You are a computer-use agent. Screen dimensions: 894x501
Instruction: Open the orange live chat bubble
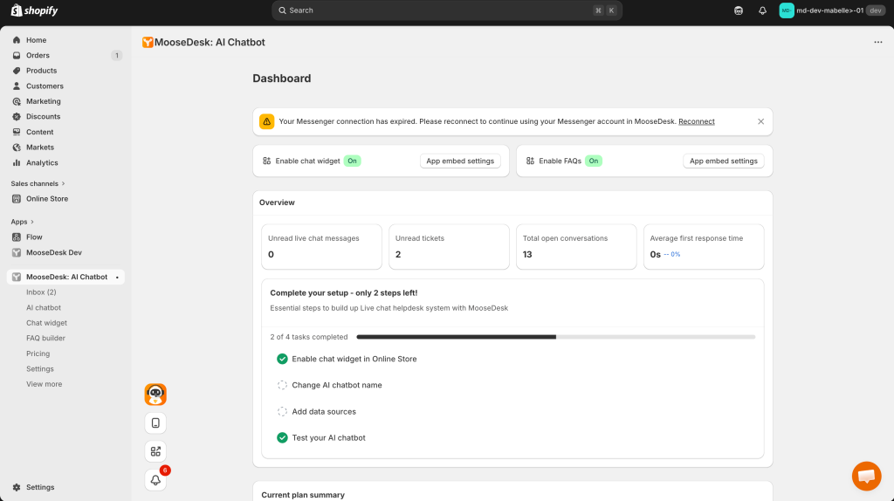coord(866,477)
